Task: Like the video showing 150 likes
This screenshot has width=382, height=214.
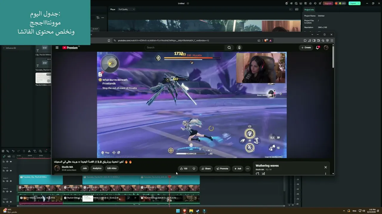Action: 184,169
